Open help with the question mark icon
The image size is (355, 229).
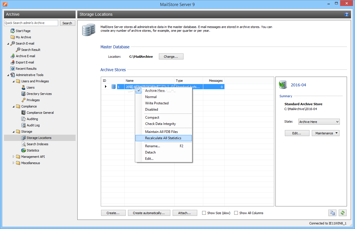[x=347, y=14]
